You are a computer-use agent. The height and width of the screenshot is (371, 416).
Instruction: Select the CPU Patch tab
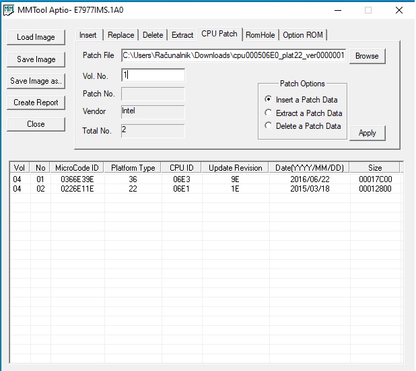coord(219,34)
